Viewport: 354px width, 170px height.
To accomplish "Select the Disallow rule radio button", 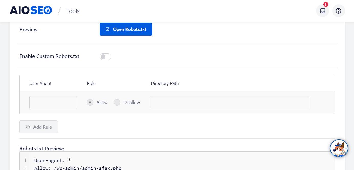I will pyautogui.click(x=117, y=103).
